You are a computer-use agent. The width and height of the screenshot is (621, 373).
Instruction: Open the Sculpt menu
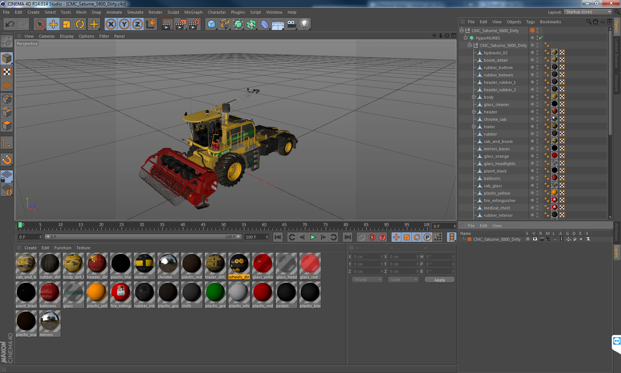click(x=173, y=12)
